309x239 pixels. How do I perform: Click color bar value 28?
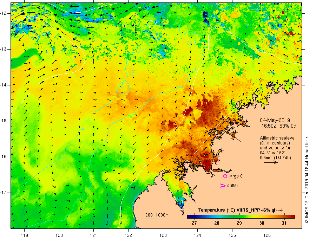coord(217,223)
